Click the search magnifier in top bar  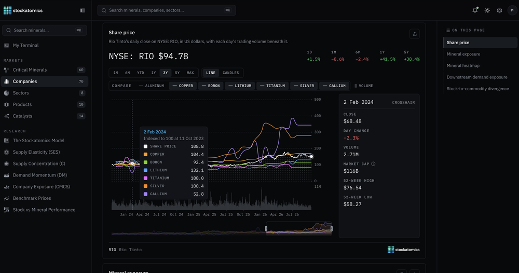pyautogui.click(x=104, y=10)
